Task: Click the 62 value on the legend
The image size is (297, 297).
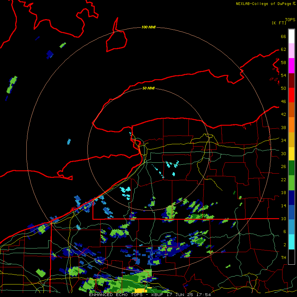Action: (283, 49)
